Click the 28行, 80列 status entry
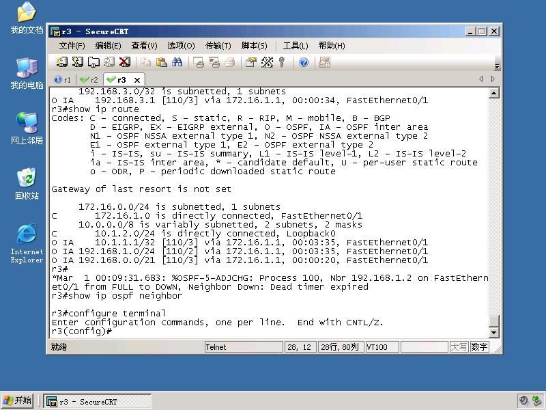 click(341, 347)
